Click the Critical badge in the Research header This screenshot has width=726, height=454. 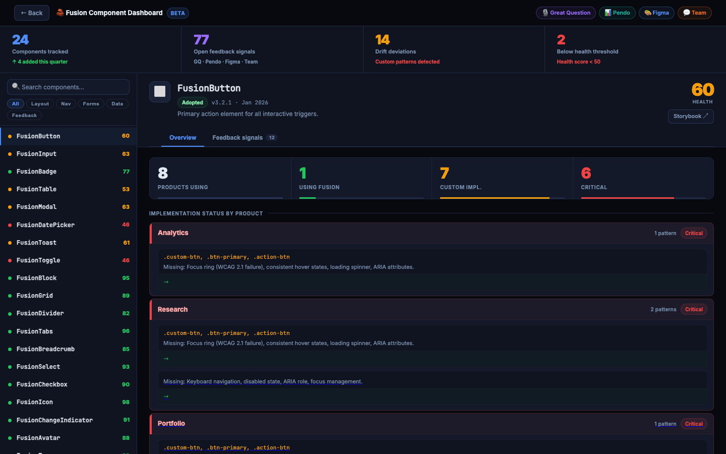(x=694, y=309)
